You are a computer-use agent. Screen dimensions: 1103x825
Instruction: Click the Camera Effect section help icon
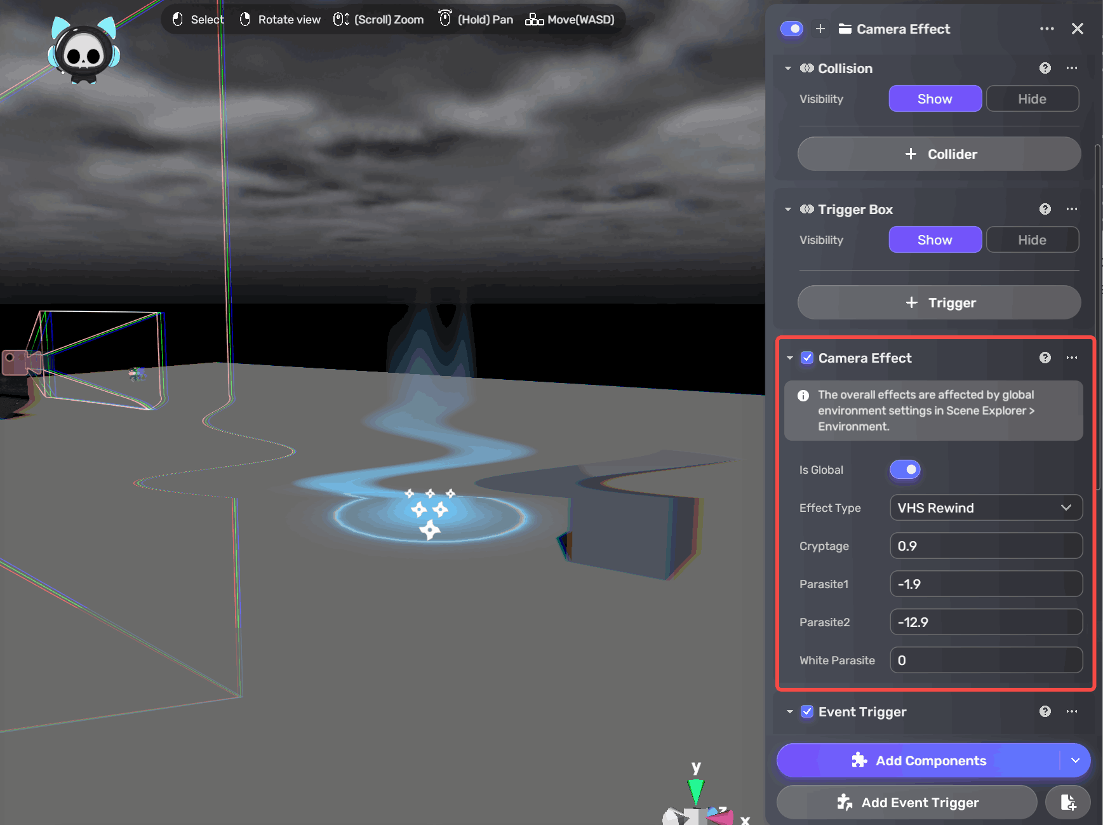pyautogui.click(x=1045, y=358)
